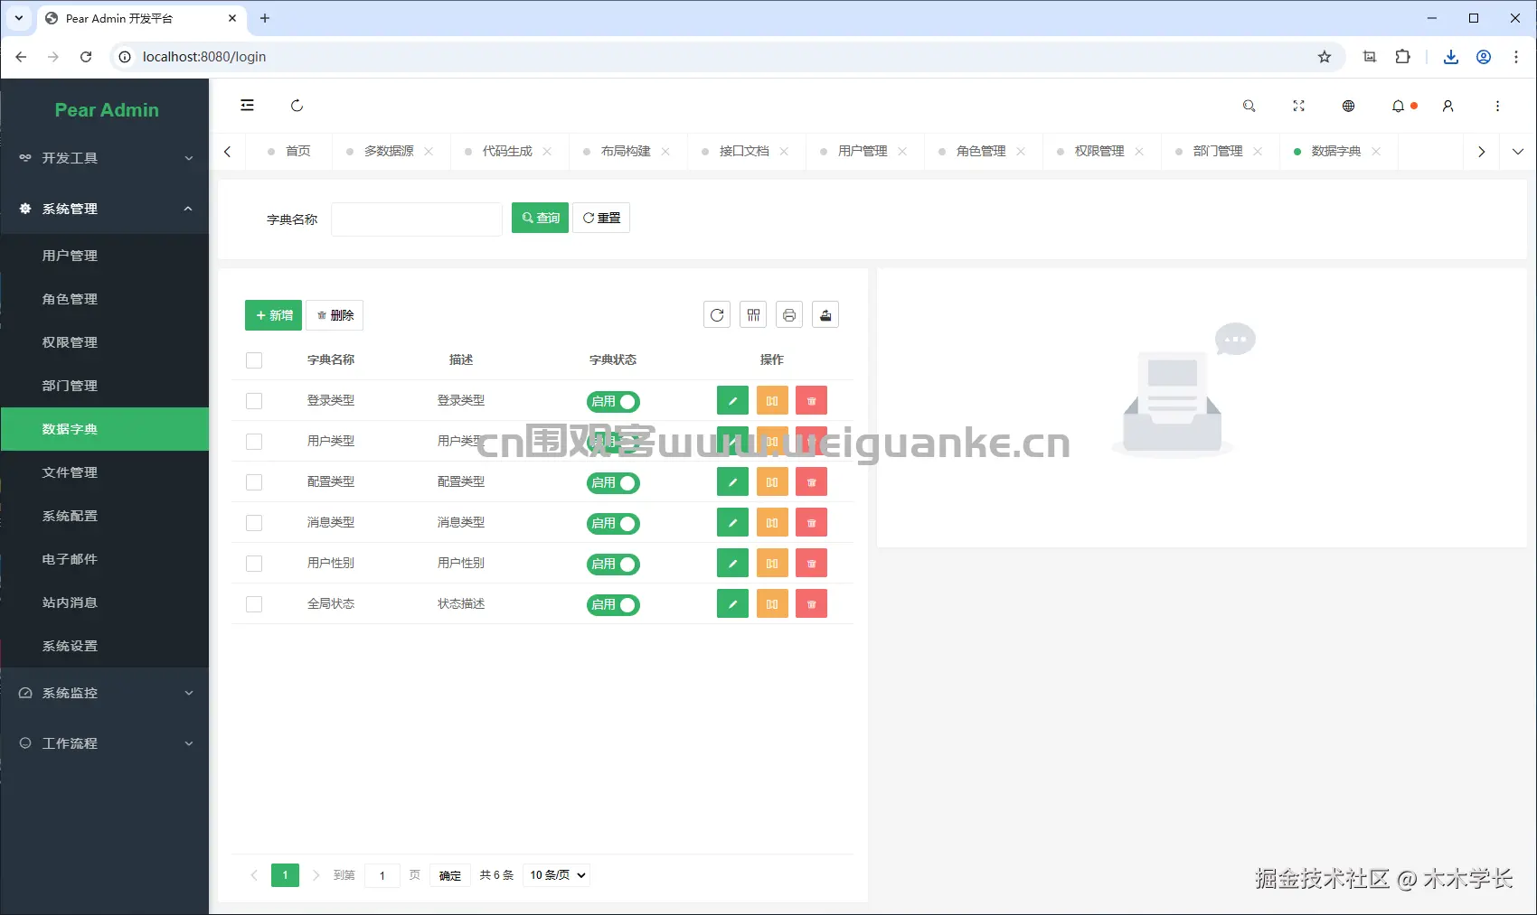1537x915 pixels.
Task: Switch off the 用户性别 status toggle
Action: pos(613,565)
